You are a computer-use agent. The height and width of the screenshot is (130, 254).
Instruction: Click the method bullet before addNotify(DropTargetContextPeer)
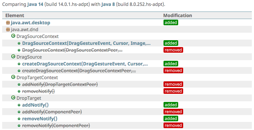19,84
